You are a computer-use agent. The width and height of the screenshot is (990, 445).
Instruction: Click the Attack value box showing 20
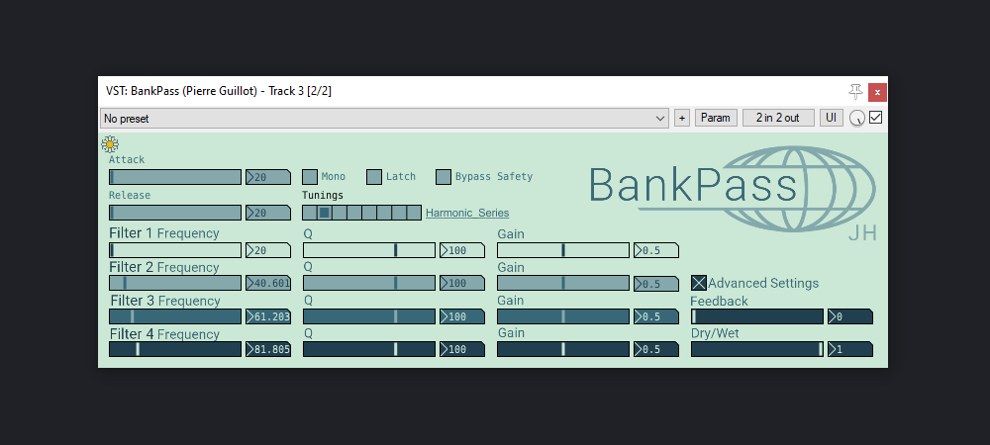tap(268, 177)
